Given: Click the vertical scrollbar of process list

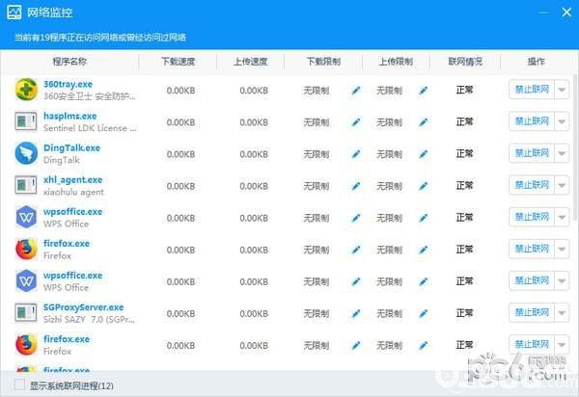Looking at the screenshot, I should 576,147.
